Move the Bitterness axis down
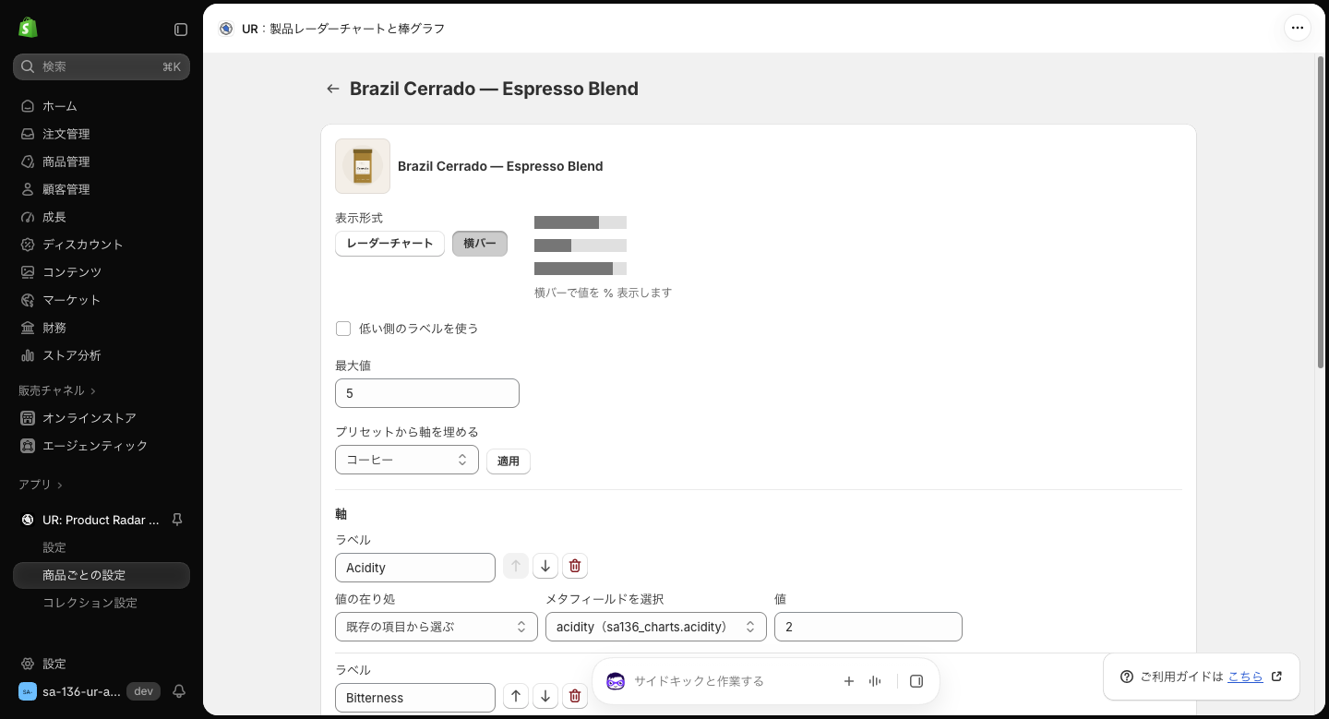1329x719 pixels. (x=545, y=696)
